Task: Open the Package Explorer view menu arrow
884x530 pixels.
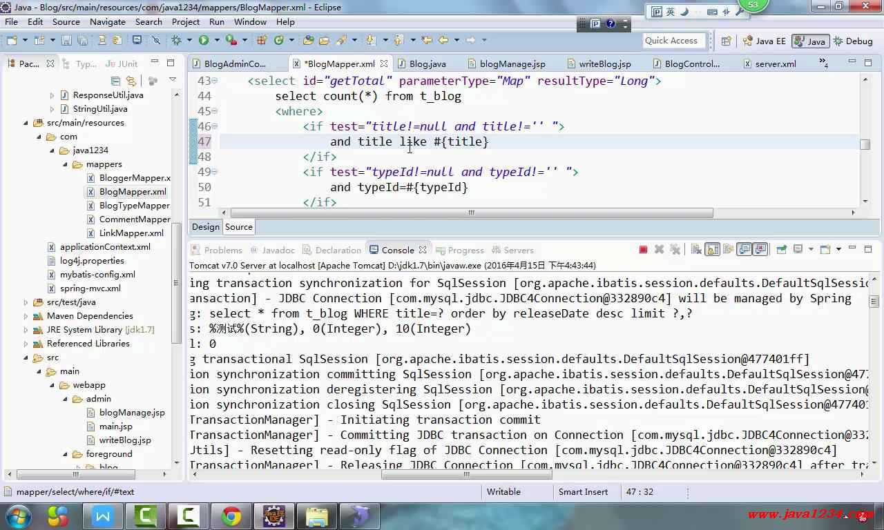Action: point(173,80)
